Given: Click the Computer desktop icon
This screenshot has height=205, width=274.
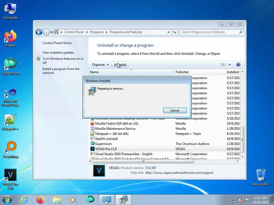Looking at the screenshot, I should pos(10,11).
